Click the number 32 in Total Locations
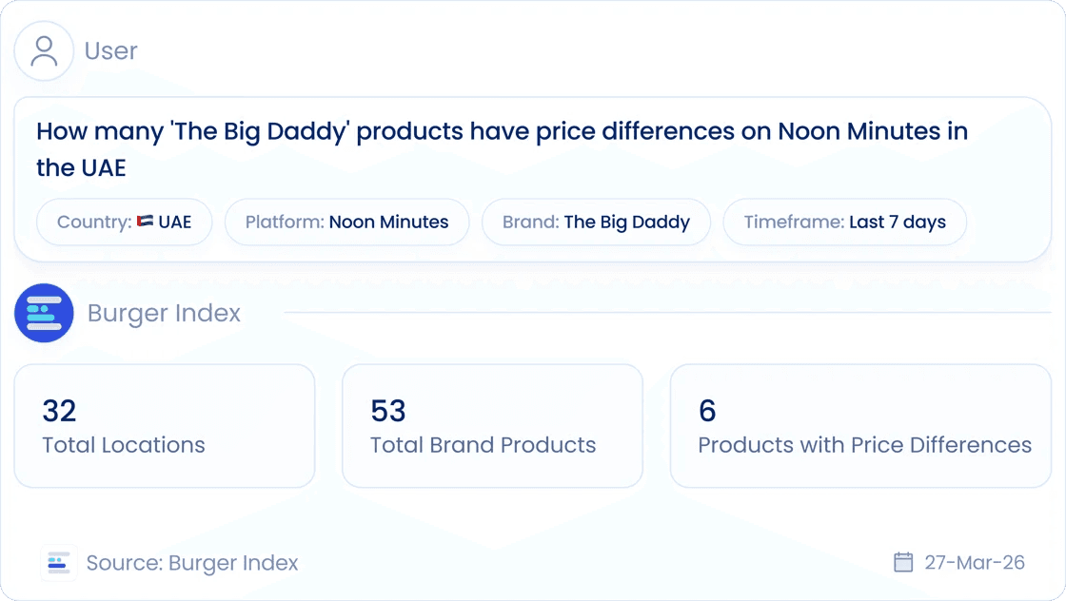 pyautogui.click(x=59, y=411)
